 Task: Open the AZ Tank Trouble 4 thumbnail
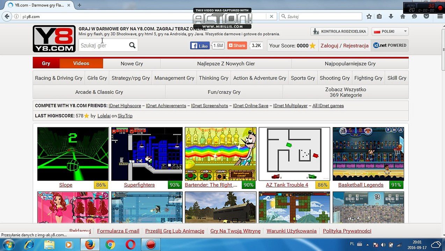294,154
